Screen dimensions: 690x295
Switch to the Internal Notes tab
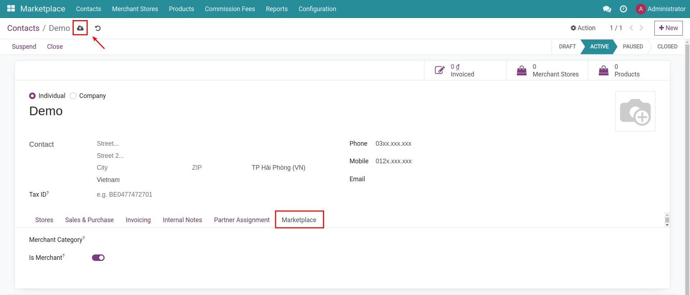183,220
